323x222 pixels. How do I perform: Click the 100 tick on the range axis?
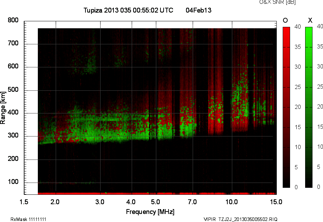13,182
